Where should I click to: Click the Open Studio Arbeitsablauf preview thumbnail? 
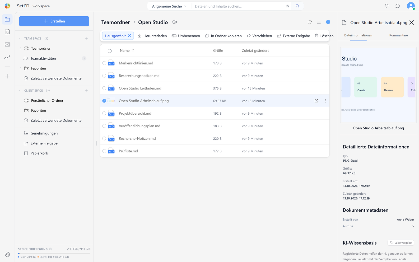[x=378, y=85]
